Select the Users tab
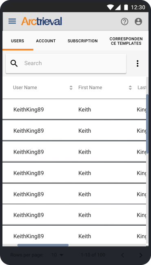 point(18,41)
